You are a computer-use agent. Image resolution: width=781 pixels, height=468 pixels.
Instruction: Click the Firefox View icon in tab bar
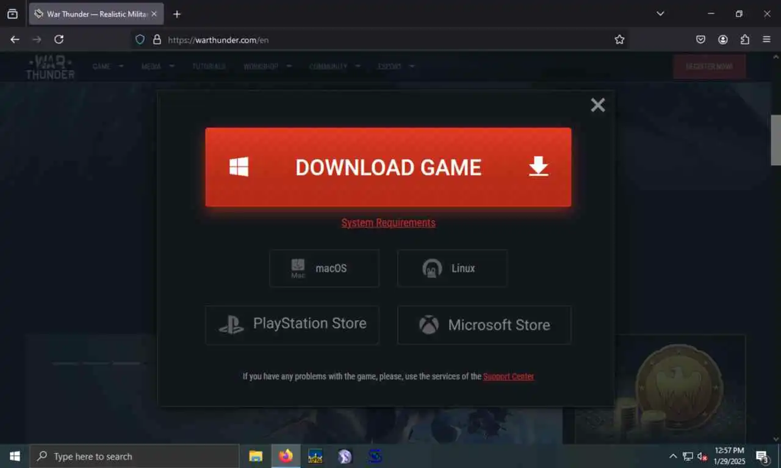(12, 13)
